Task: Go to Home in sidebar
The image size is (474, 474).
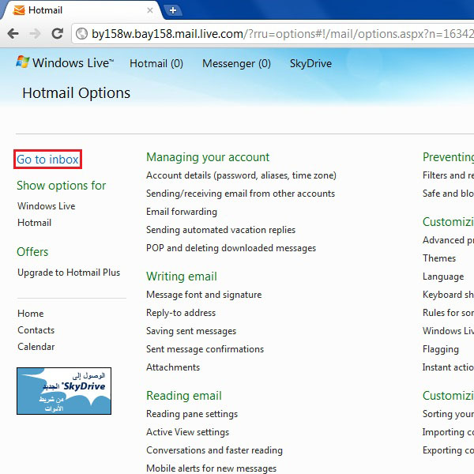Action: pos(31,314)
